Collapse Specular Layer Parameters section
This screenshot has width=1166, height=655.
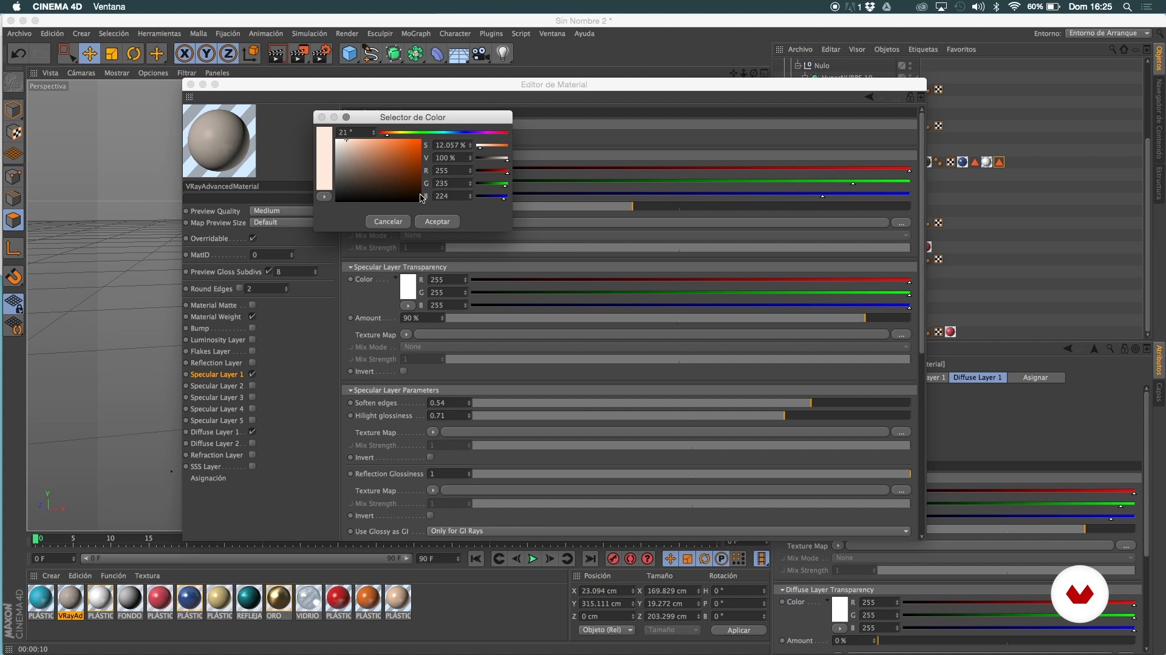tap(350, 390)
